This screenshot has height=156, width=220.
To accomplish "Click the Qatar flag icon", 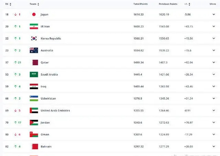I will tap(33, 62).
